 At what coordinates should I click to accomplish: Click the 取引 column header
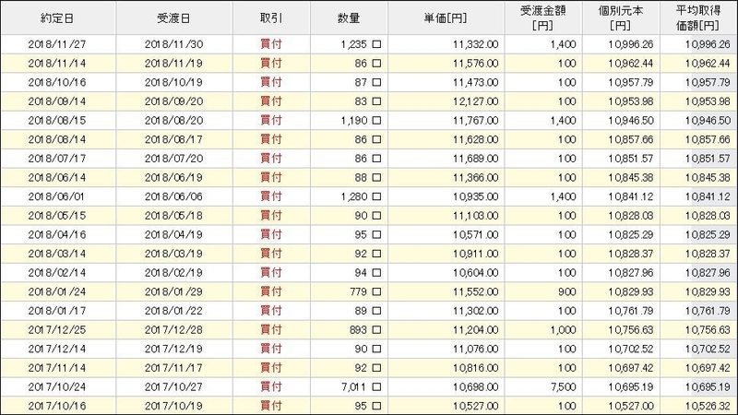tap(271, 18)
